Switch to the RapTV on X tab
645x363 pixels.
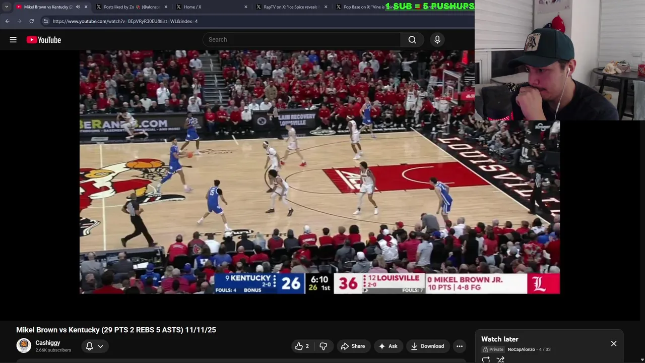coord(291,7)
